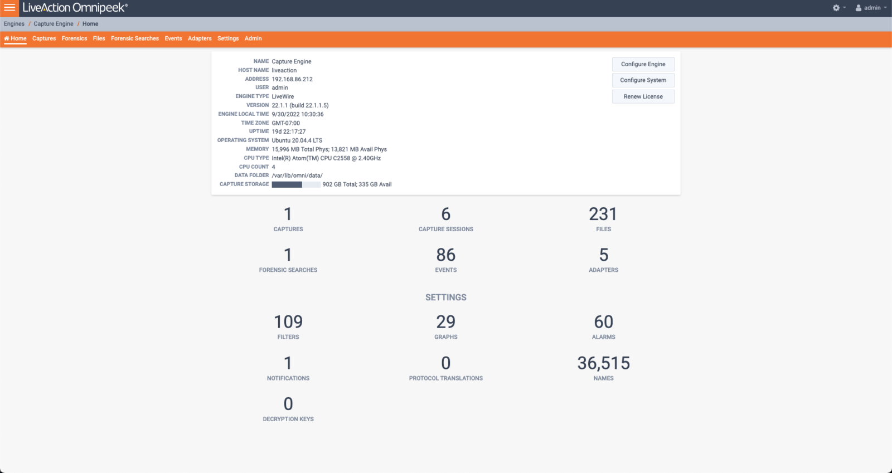Open the 36,515 Names settings tile
This screenshot has width=892, height=473.
pos(603,368)
